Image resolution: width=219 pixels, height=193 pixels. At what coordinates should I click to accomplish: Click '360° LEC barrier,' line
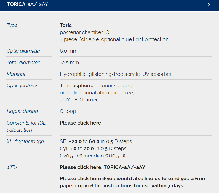pos(79,100)
